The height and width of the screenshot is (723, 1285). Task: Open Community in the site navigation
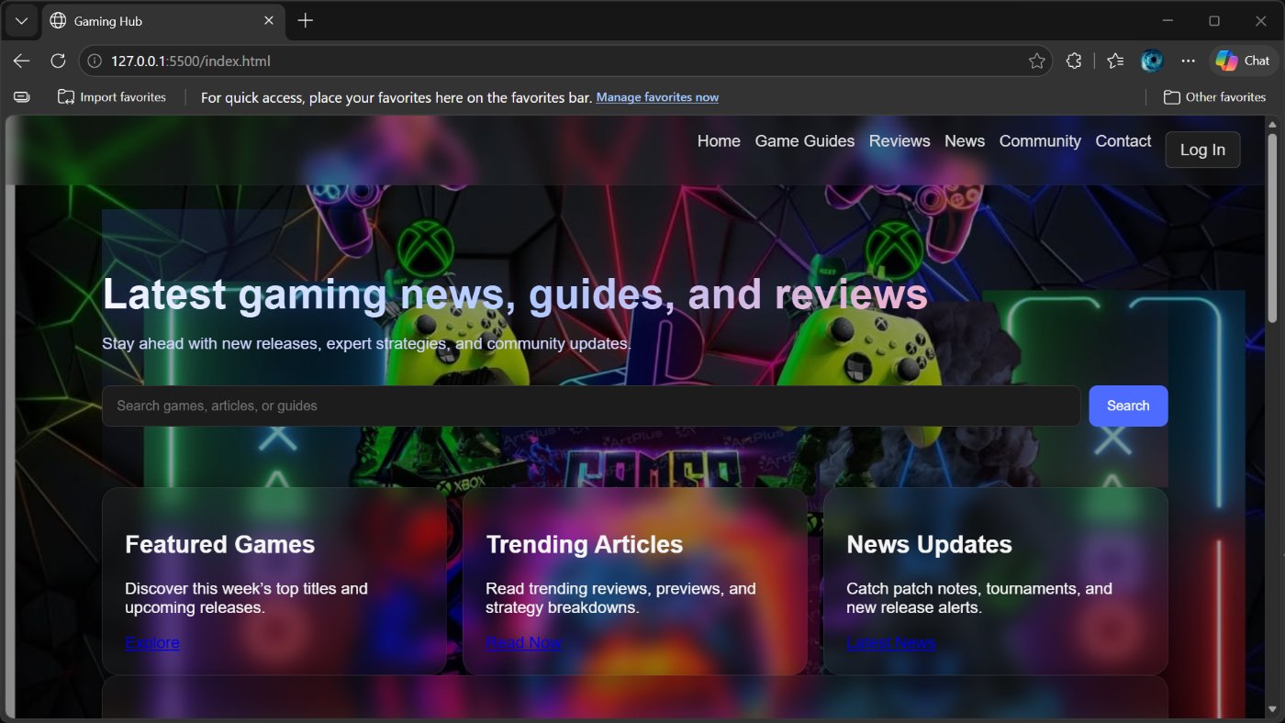(1040, 140)
